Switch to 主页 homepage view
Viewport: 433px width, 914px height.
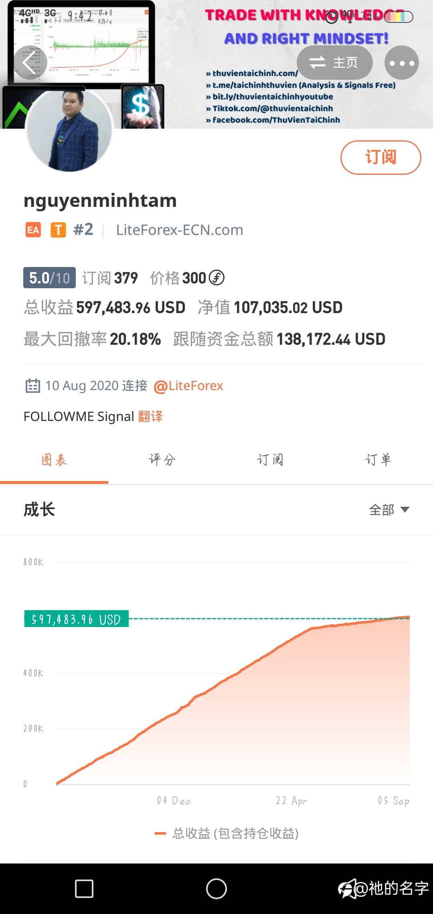334,63
